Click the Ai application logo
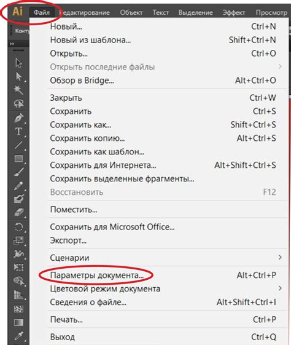This screenshot has height=345, width=291. click(17, 11)
